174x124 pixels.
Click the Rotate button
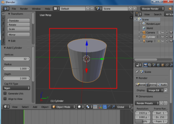click(19, 25)
